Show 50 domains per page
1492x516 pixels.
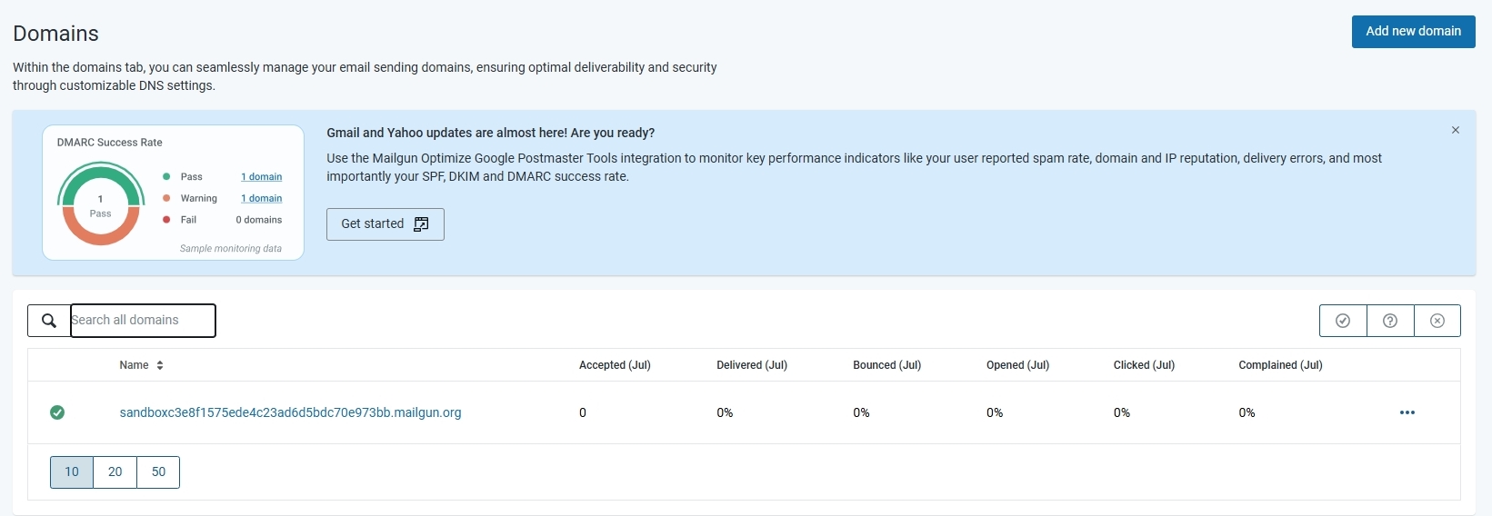click(158, 472)
